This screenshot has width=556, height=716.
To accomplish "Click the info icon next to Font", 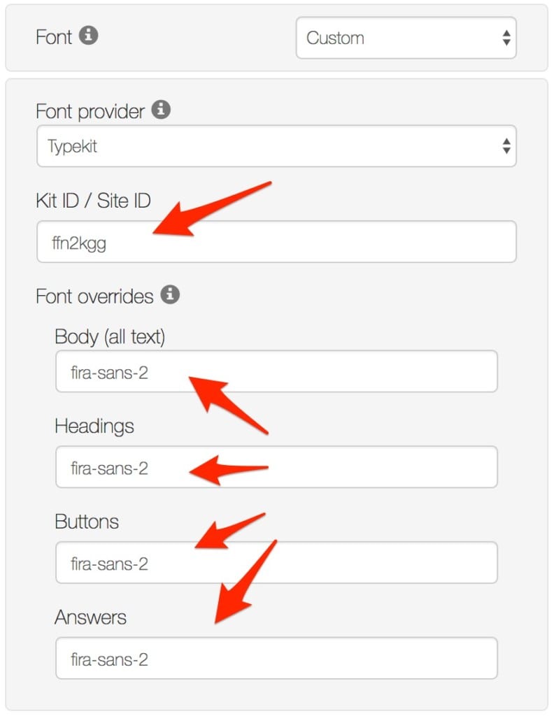I will [89, 35].
